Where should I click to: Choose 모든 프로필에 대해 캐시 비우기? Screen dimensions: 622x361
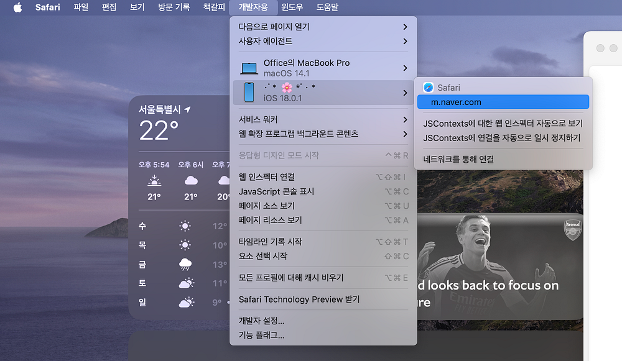[x=323, y=277]
